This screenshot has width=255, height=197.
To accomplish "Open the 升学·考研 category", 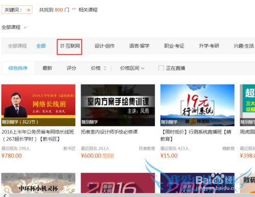I will coord(209,46).
